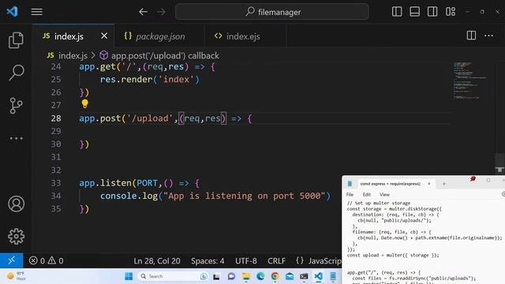
Task: Click the Notepad taskbar icon
Action: coord(333,276)
